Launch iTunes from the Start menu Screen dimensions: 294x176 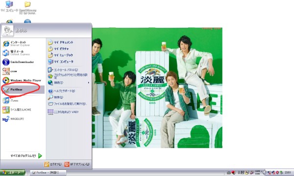pos(23,100)
